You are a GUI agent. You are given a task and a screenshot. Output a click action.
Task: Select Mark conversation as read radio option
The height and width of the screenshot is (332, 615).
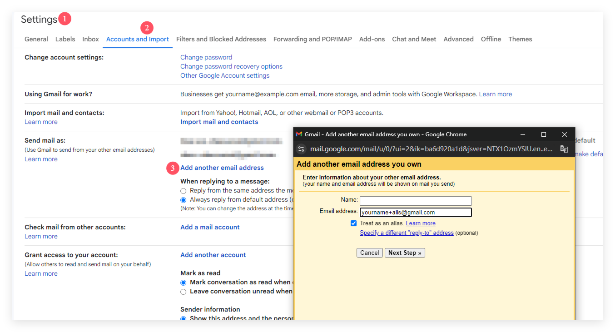[x=184, y=282]
